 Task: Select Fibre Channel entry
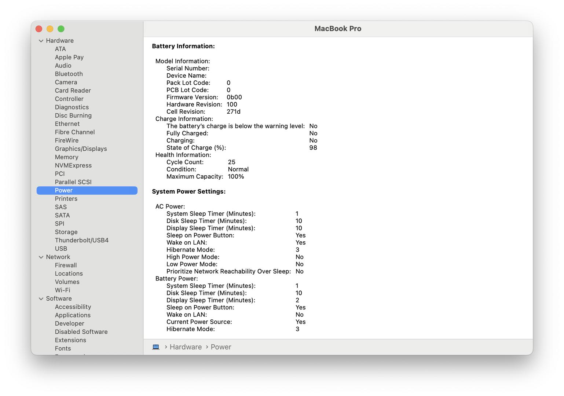(75, 132)
